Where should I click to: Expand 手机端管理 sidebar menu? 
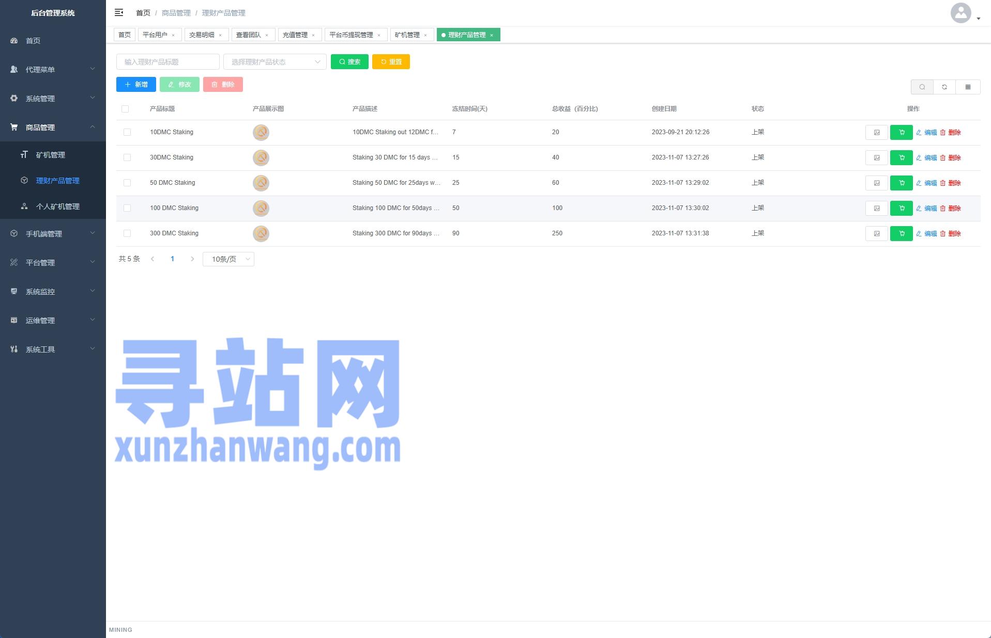53,233
